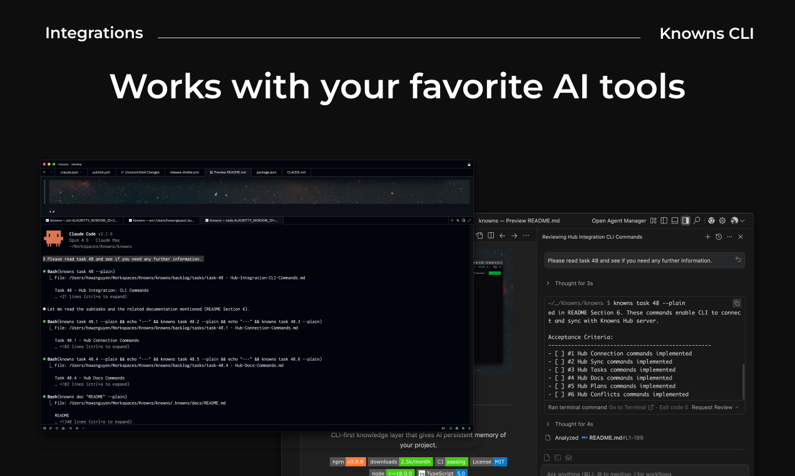Copy terminal command output icon
Viewport: 795px width, 476px height.
pos(737,303)
